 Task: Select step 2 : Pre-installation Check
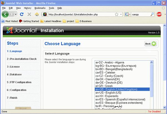pyautogui.click(x=22, y=59)
